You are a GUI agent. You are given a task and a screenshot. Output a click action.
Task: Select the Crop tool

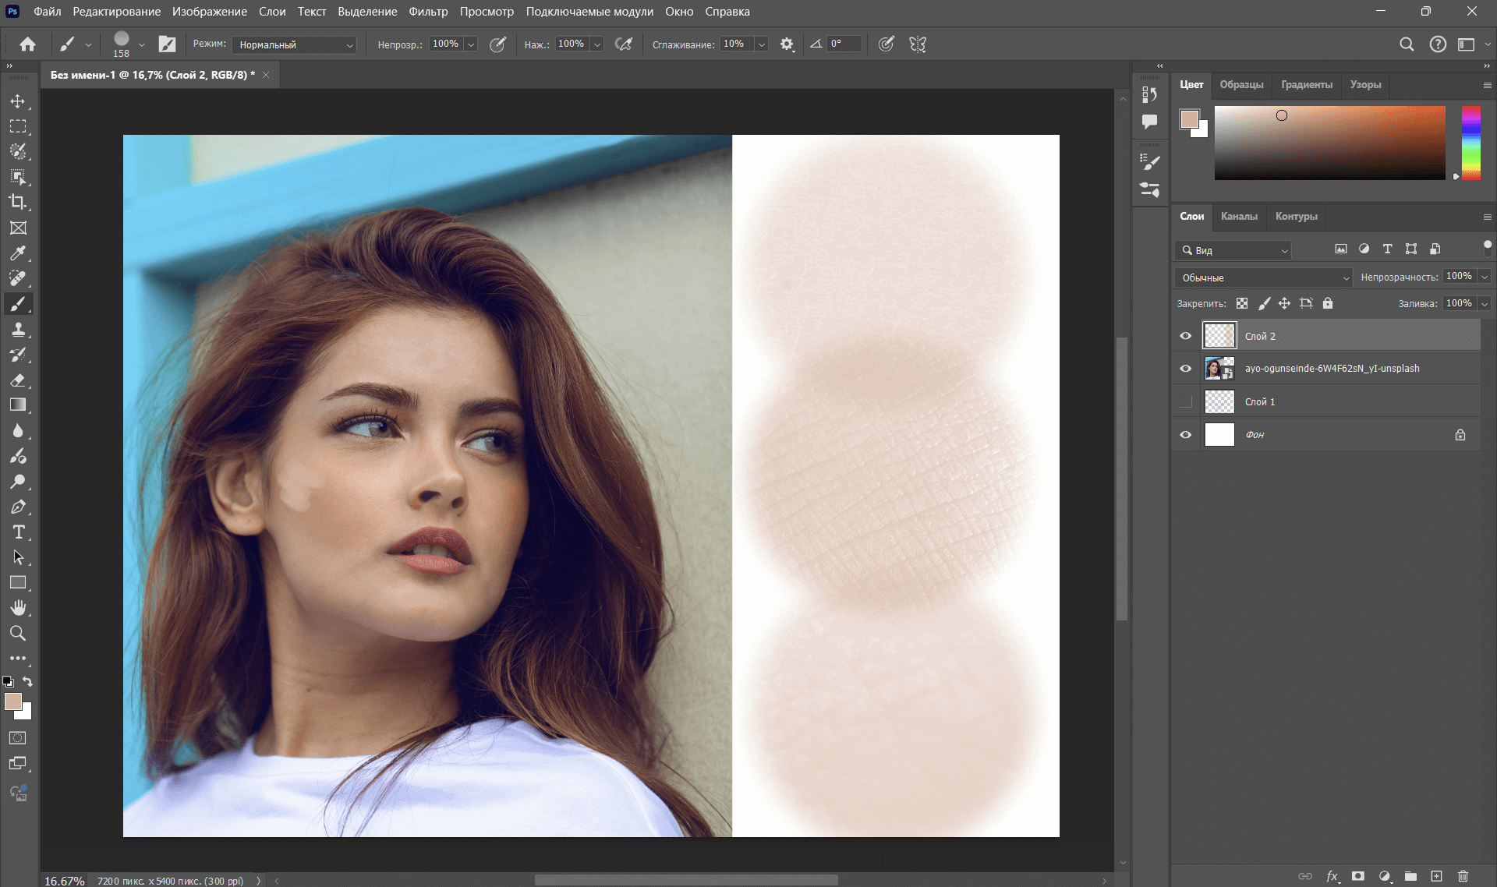tap(18, 202)
